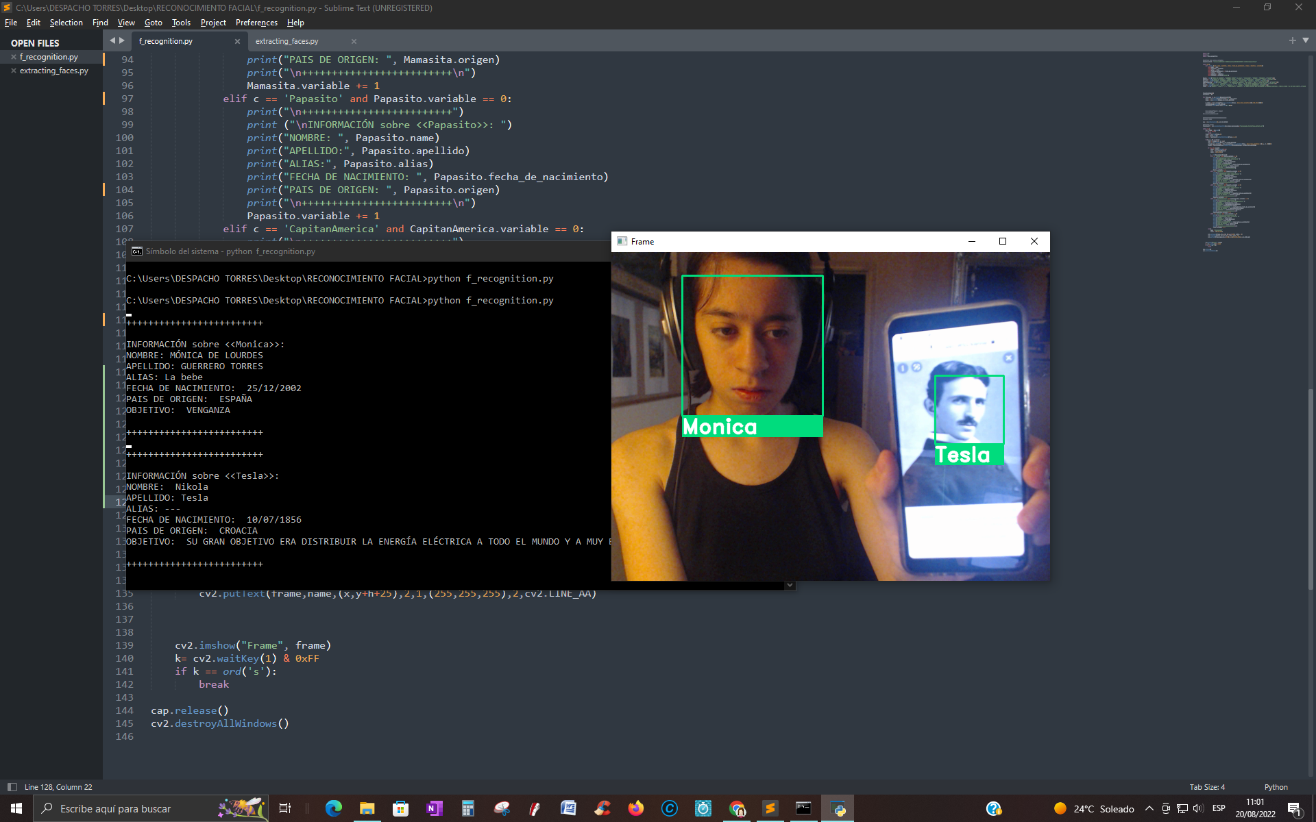Open the Preferences menu
Viewport: 1316px width, 822px height.
[256, 23]
